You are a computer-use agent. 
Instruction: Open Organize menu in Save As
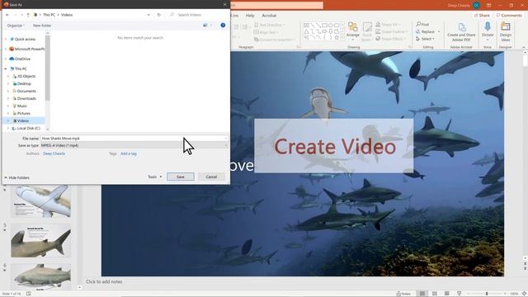[16, 26]
